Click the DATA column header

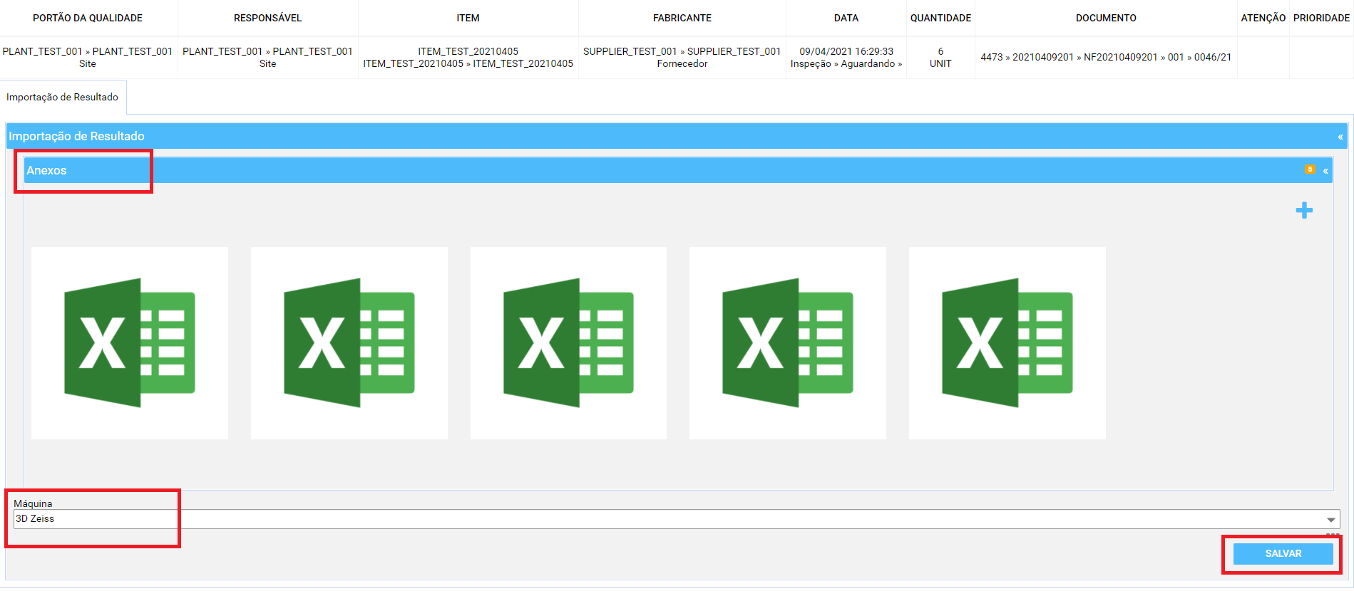(x=846, y=18)
